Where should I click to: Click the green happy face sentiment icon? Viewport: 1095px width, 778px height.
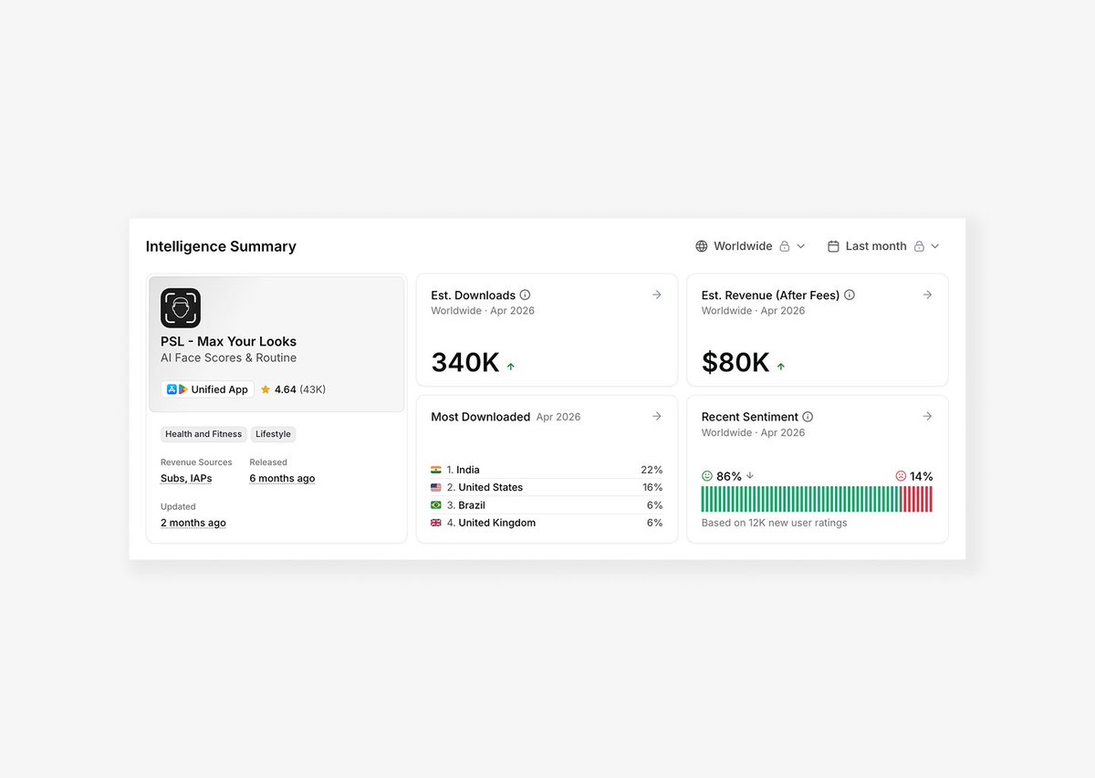tap(707, 476)
